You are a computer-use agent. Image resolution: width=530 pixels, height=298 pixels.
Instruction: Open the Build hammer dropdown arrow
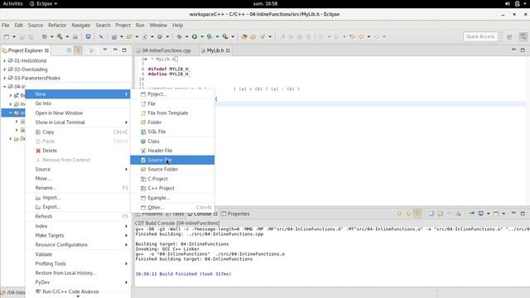(67, 36)
